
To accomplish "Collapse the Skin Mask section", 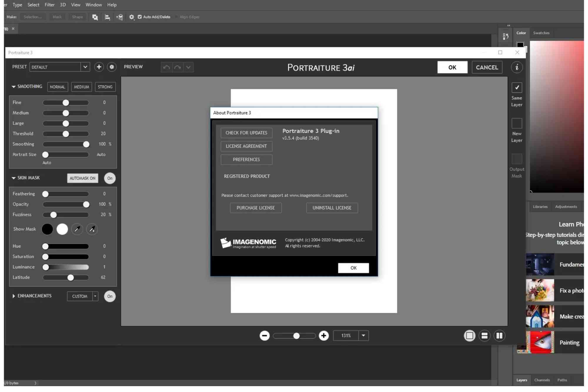I will point(14,178).
